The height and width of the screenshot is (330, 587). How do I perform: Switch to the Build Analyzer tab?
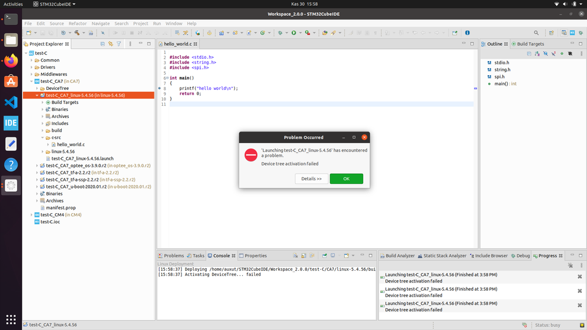click(397, 255)
